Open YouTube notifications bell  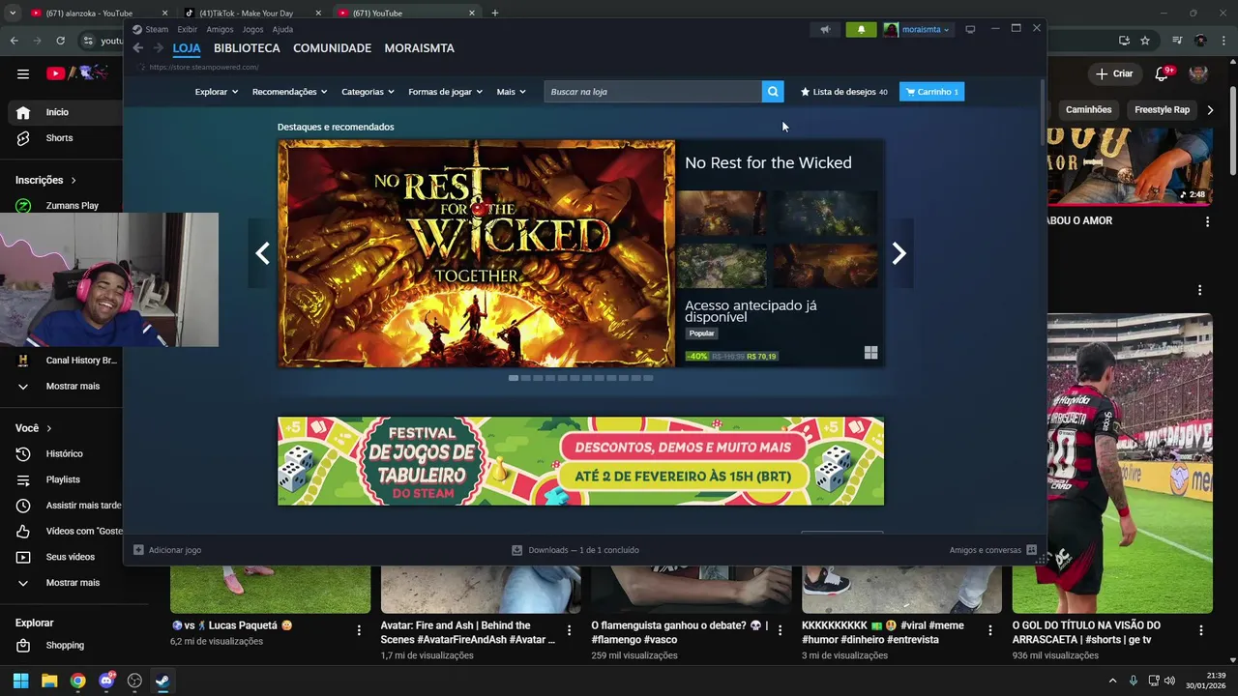(1162, 73)
